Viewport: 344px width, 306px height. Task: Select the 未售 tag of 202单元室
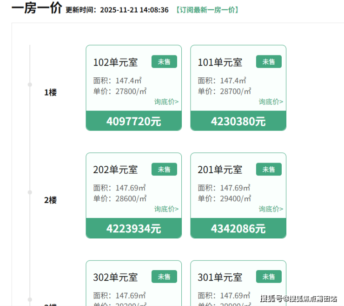click(164, 170)
